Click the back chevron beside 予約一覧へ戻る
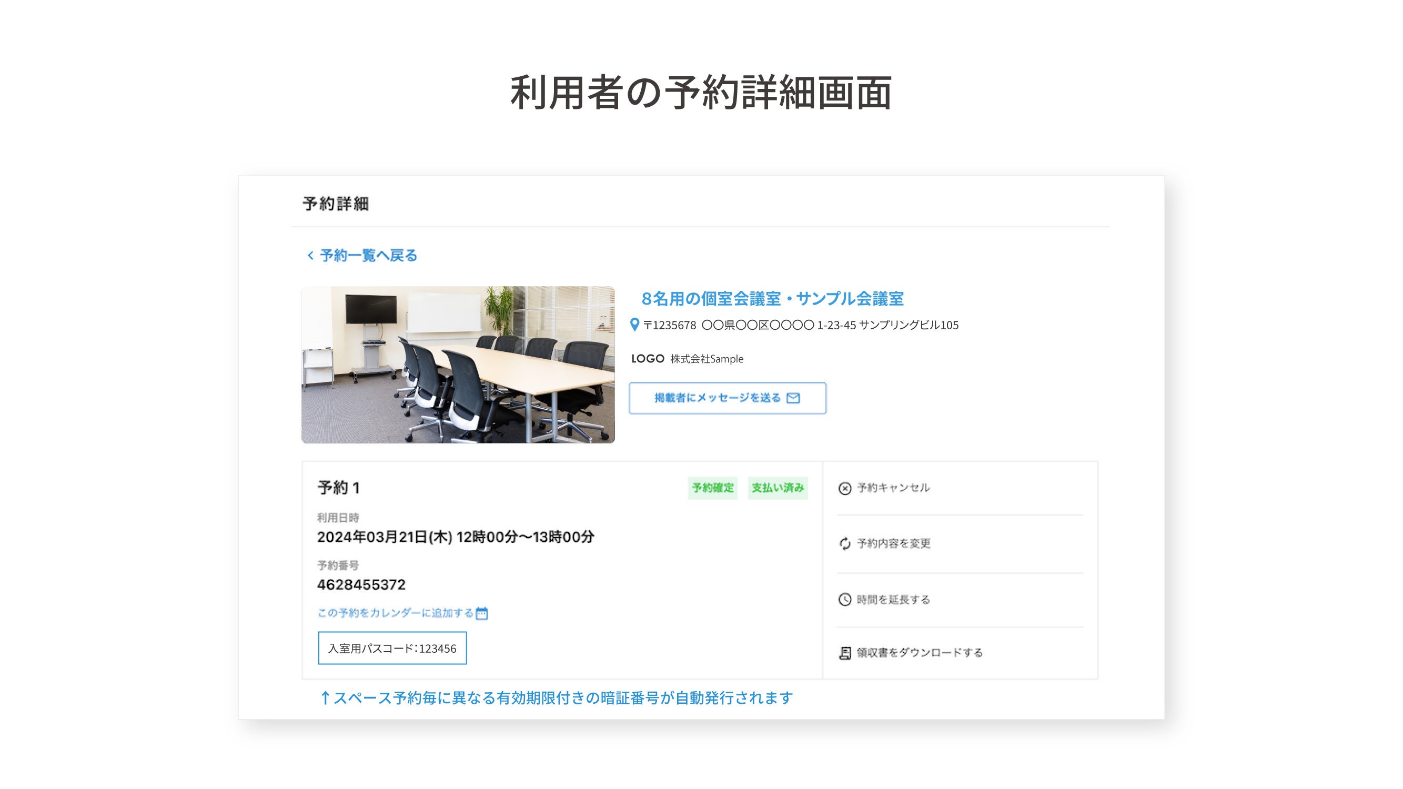The image size is (1403, 789). pos(310,256)
